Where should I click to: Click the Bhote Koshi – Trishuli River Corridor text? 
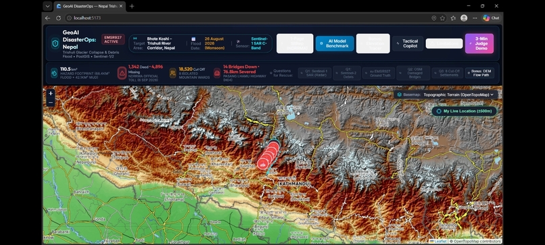pos(161,43)
